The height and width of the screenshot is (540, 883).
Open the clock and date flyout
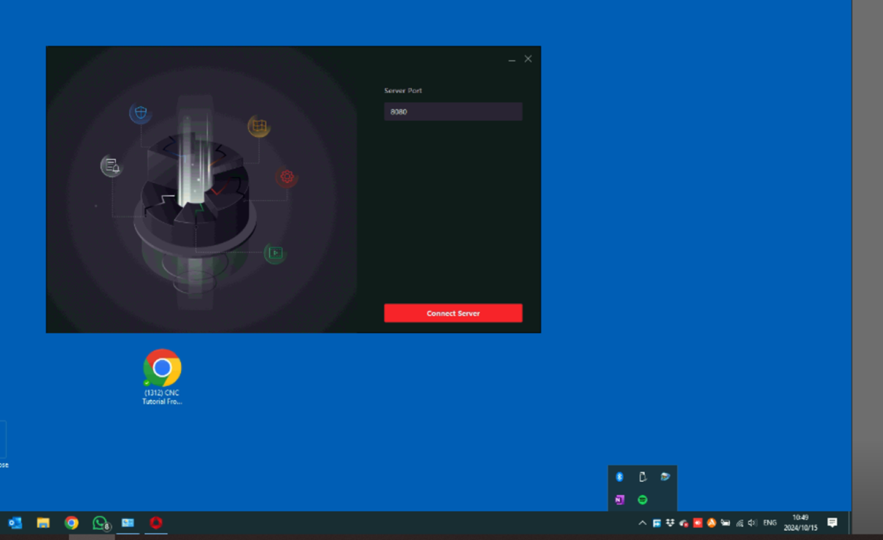click(x=800, y=523)
